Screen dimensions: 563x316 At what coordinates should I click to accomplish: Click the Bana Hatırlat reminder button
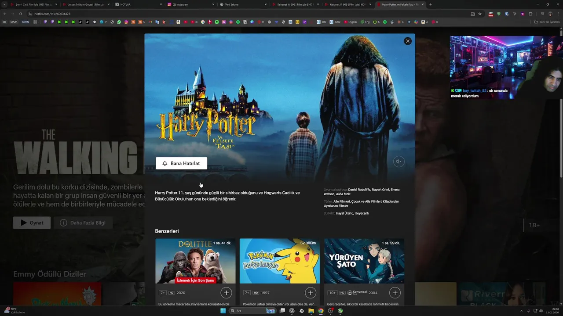(181, 163)
